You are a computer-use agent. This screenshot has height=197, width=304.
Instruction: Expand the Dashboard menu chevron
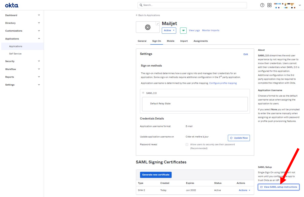(39, 15)
